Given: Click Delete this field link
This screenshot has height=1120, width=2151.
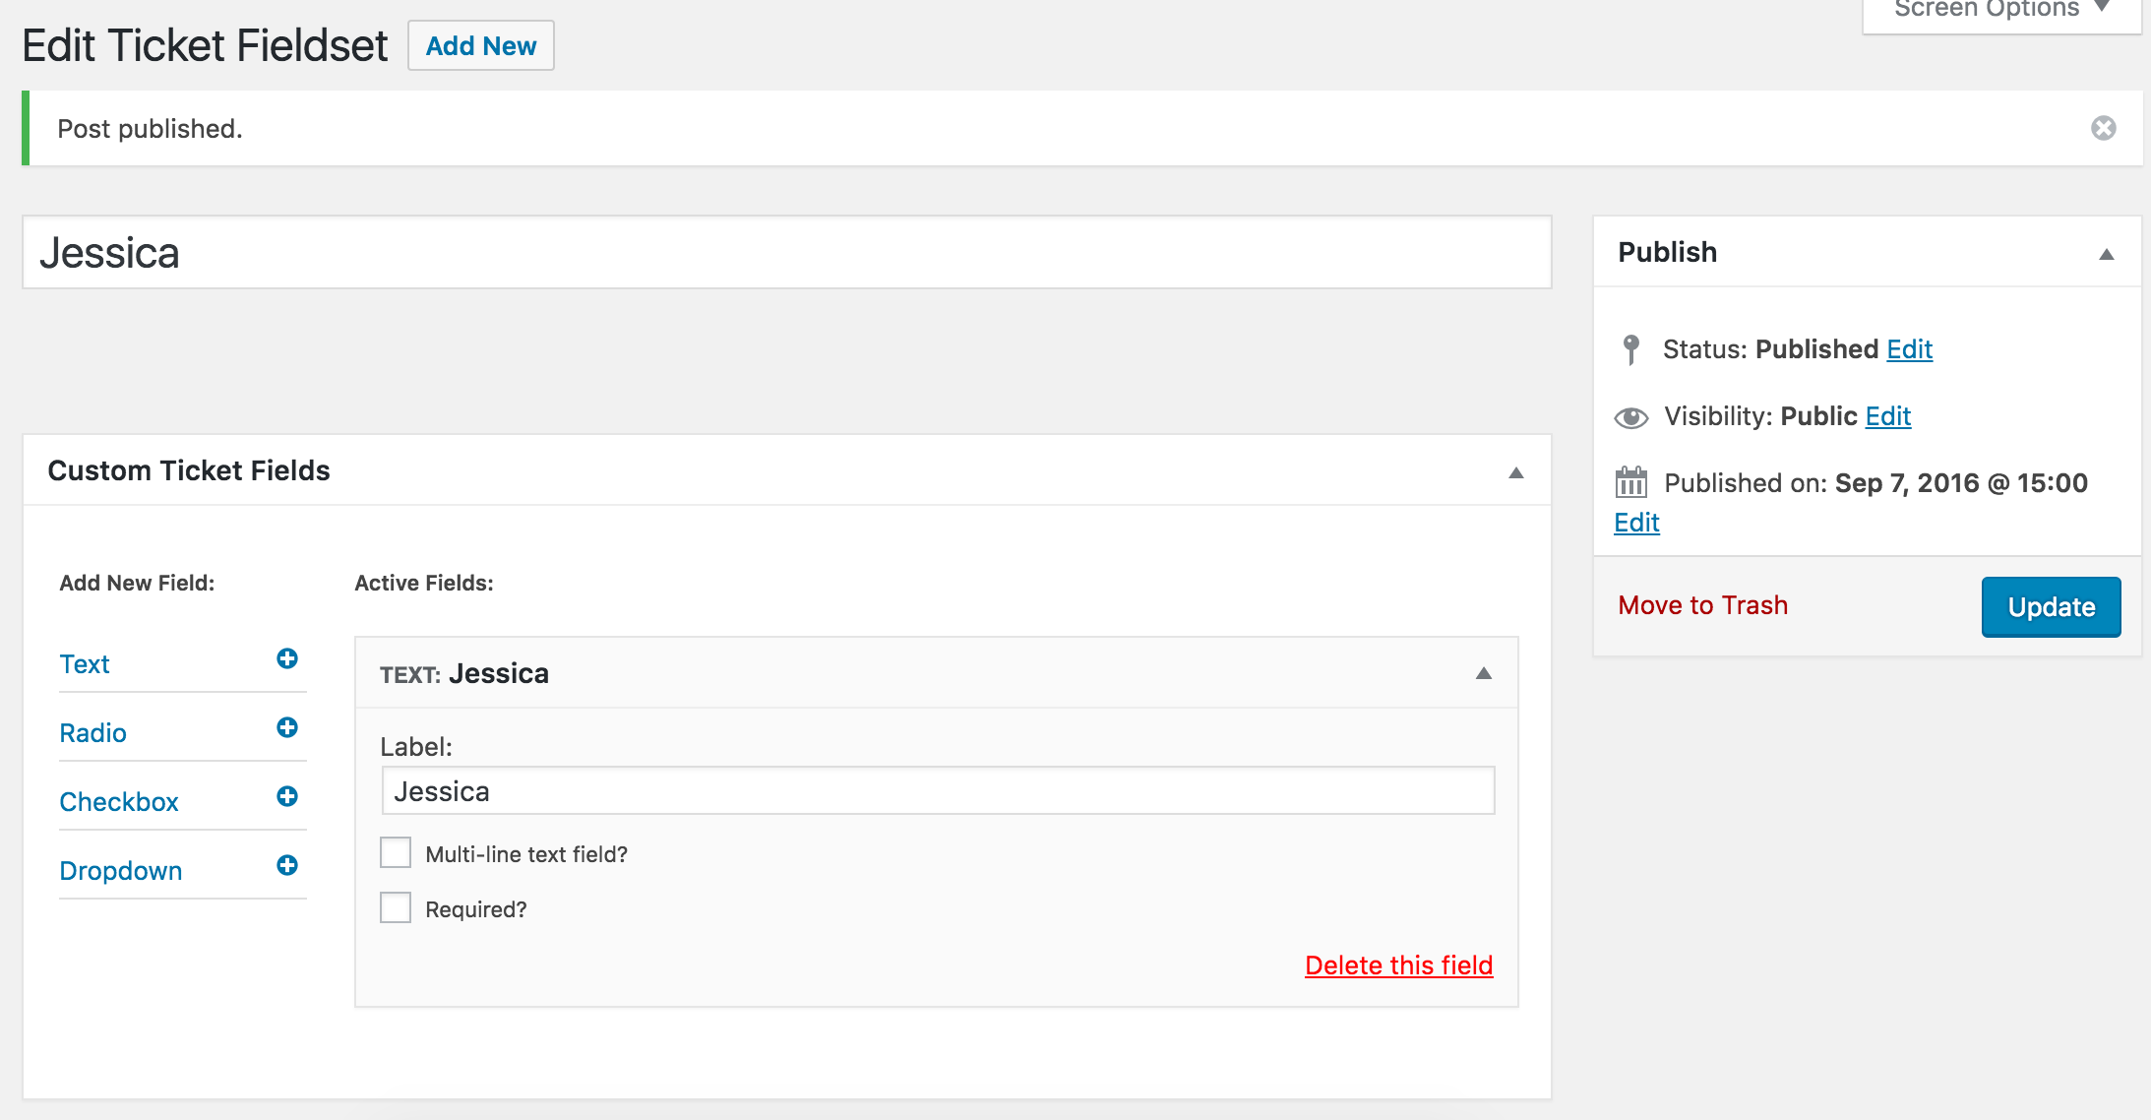Looking at the screenshot, I should click(x=1398, y=965).
